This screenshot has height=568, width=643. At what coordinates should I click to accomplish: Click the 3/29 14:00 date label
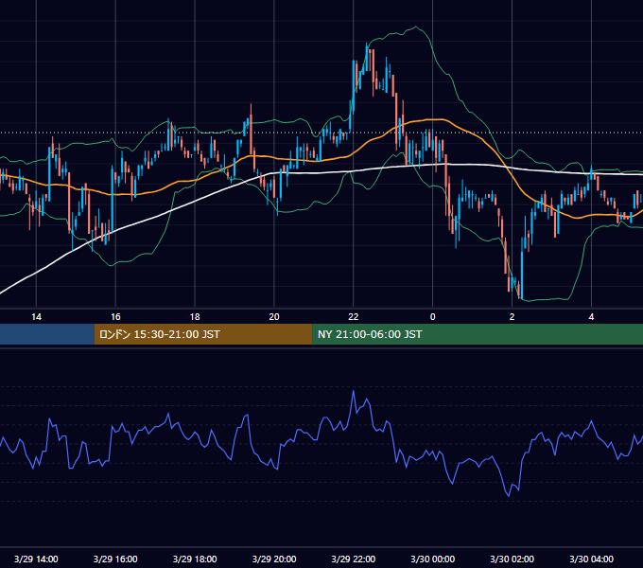36,559
